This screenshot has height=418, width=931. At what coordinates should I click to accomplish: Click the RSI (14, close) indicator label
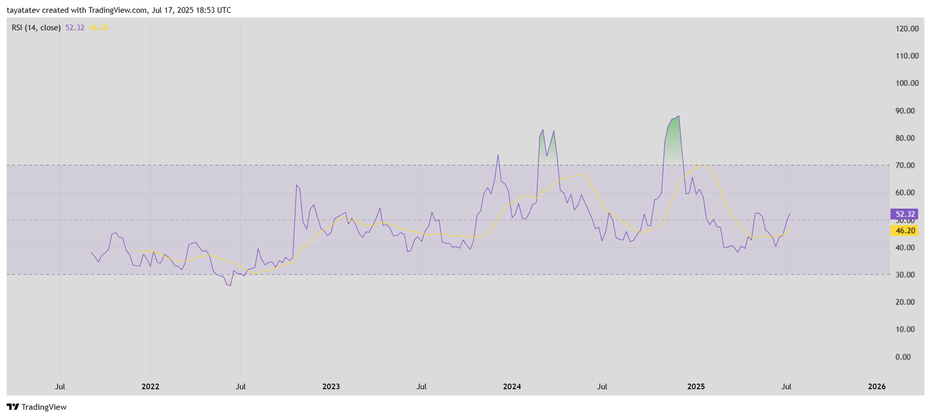pos(36,27)
